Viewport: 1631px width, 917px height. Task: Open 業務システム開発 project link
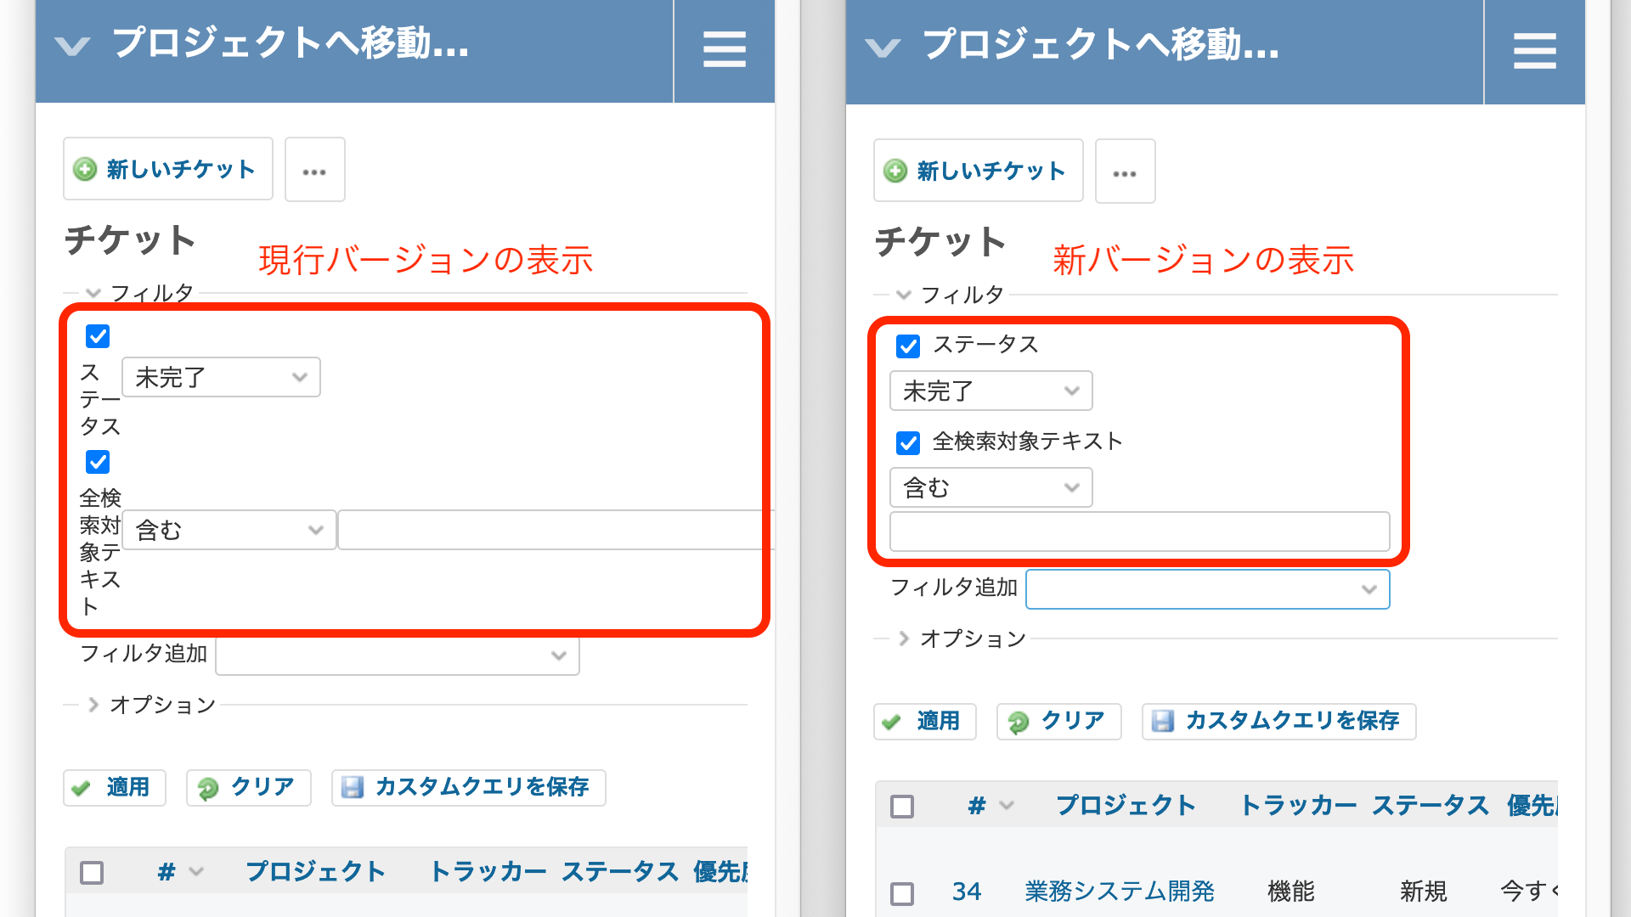point(1119,891)
